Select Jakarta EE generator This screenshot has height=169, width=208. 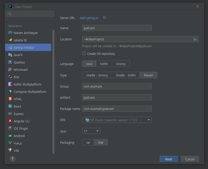[x=28, y=40]
